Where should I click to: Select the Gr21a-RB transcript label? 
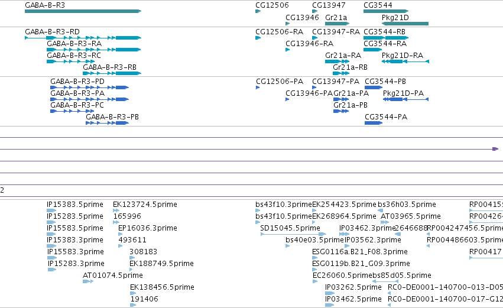350,67
